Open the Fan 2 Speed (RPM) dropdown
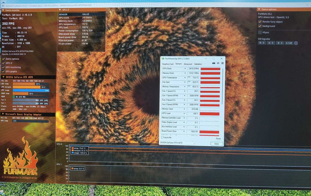The image size is (311, 196). 184,104
